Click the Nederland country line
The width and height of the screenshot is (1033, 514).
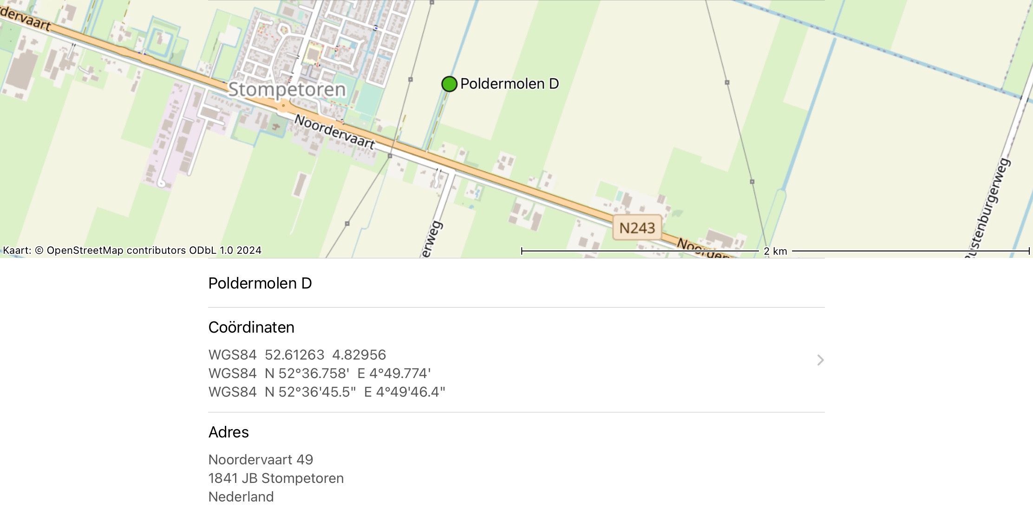pyautogui.click(x=241, y=497)
